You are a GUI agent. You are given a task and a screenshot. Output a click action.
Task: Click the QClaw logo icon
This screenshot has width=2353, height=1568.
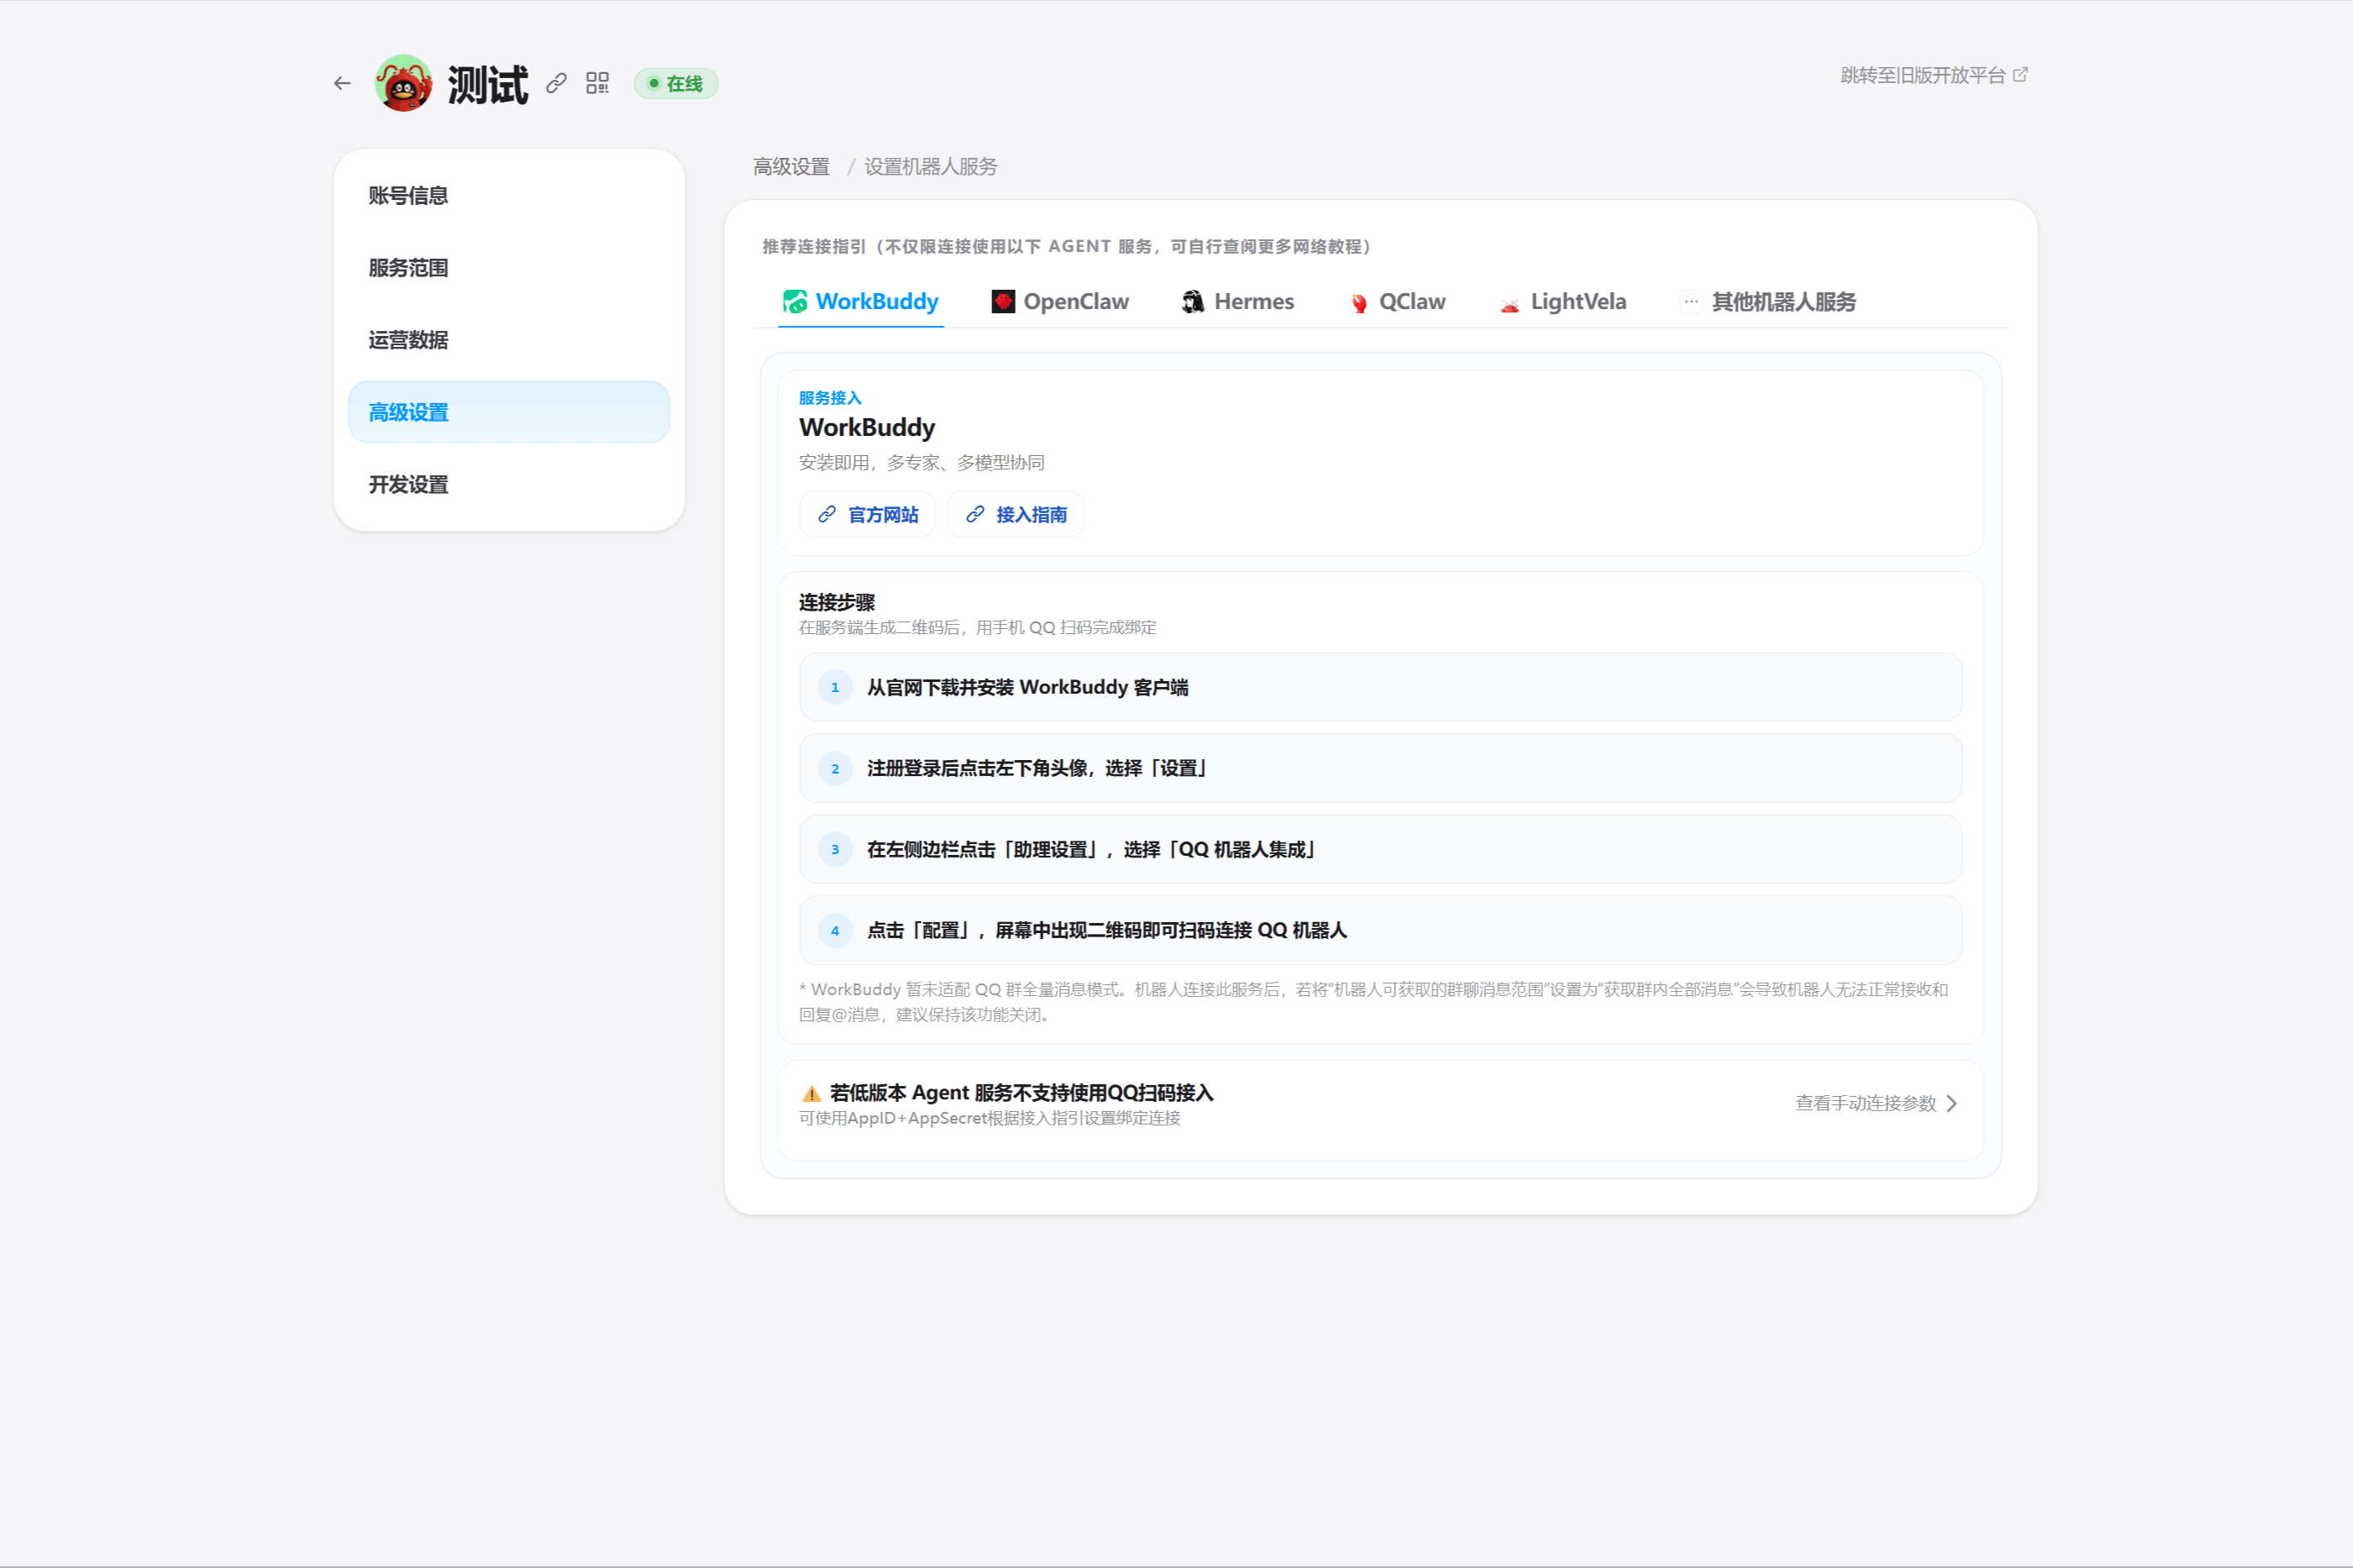tap(1359, 303)
